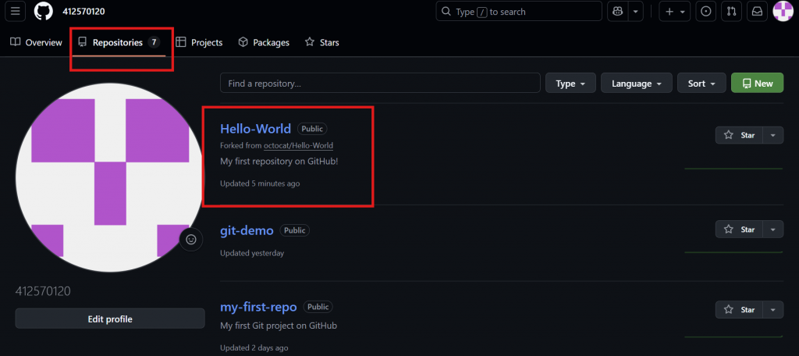Star the Hello-World repository

740,135
